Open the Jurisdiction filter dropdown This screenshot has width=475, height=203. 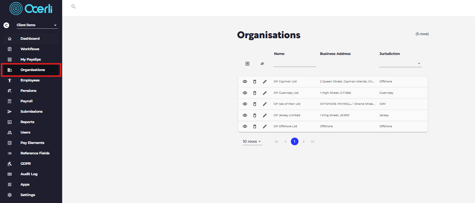[x=400, y=63]
